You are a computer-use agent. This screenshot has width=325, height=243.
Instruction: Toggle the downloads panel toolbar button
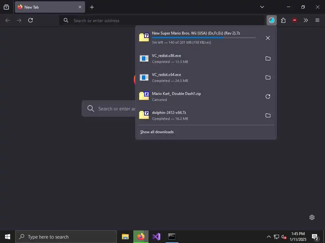tap(272, 20)
